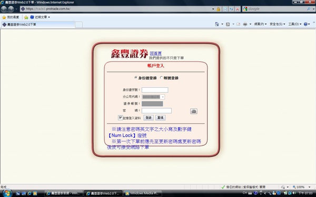Open the 分公司代碼 dropdown list
316x197 pixels.
click(x=153, y=97)
